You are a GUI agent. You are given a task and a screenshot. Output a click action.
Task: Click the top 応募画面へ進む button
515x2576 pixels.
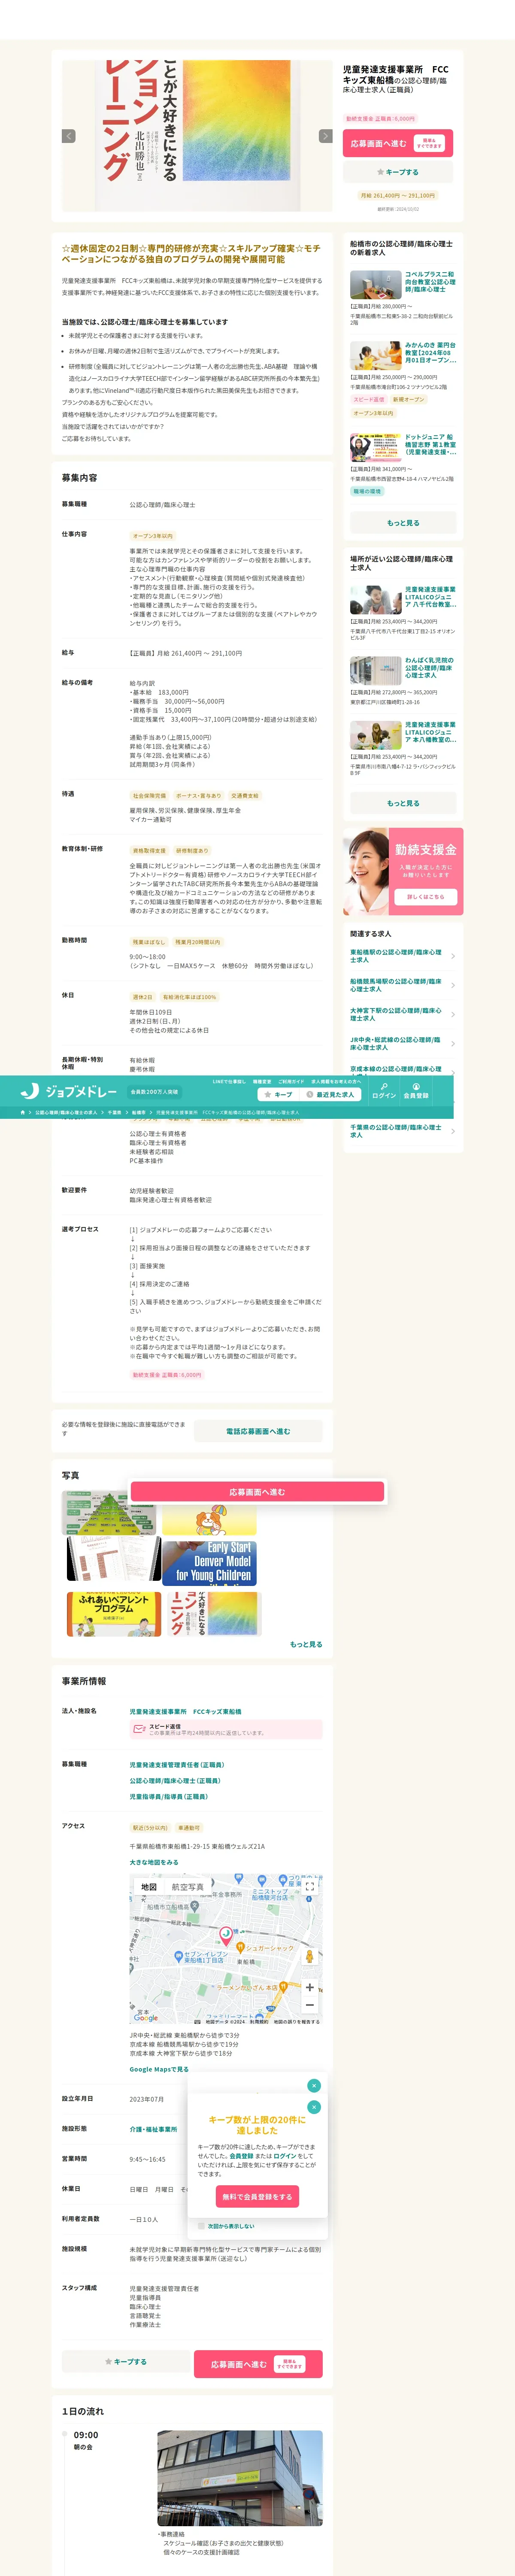pyautogui.click(x=398, y=144)
